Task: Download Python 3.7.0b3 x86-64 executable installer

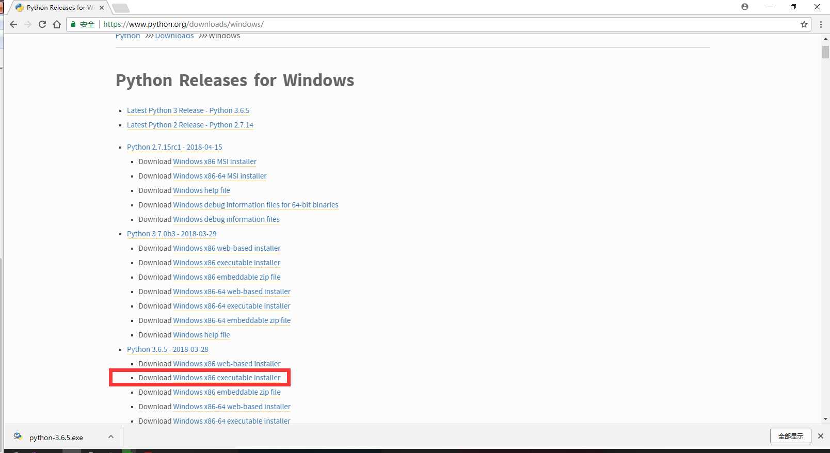Action: click(232, 306)
